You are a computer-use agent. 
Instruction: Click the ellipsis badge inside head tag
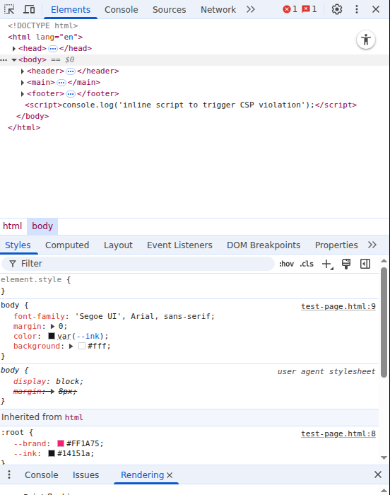tap(53, 49)
